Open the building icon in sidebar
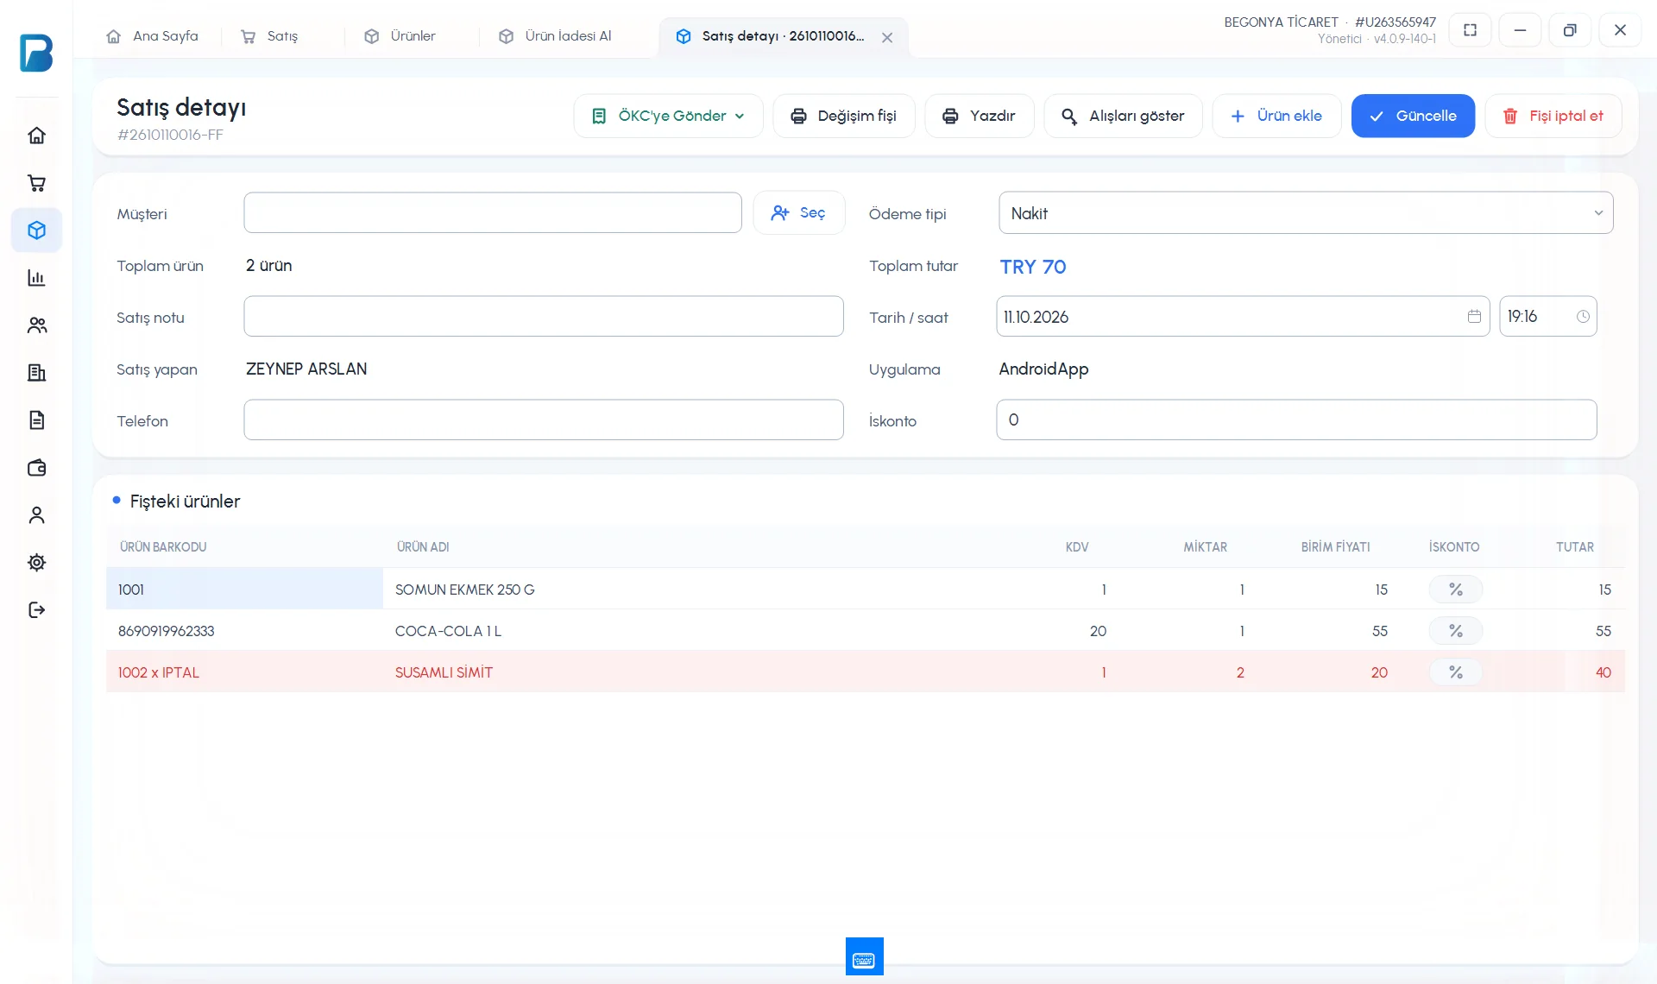The width and height of the screenshot is (1657, 984). click(36, 373)
